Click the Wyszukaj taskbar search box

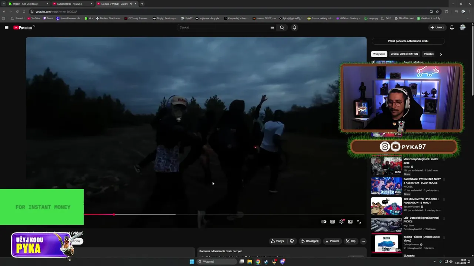[x=217, y=262]
